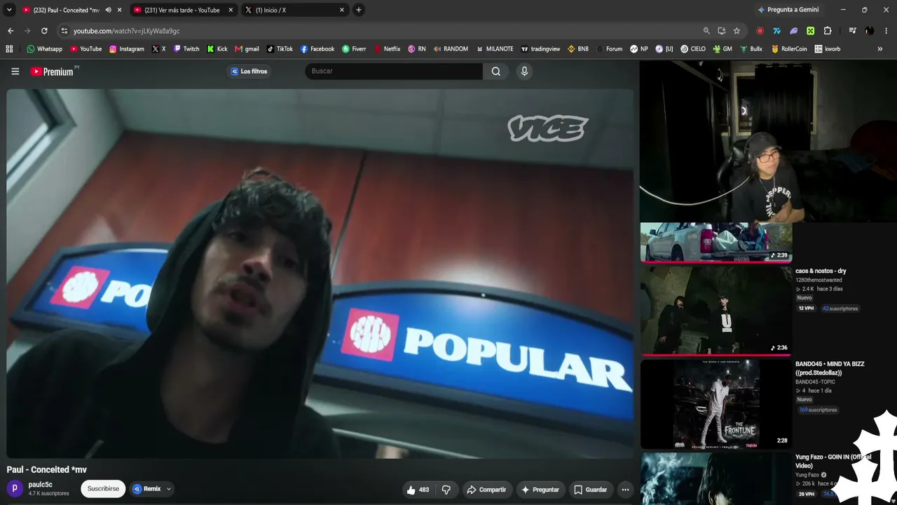
Task: Open the Facebook bookmark
Action: [x=317, y=49]
